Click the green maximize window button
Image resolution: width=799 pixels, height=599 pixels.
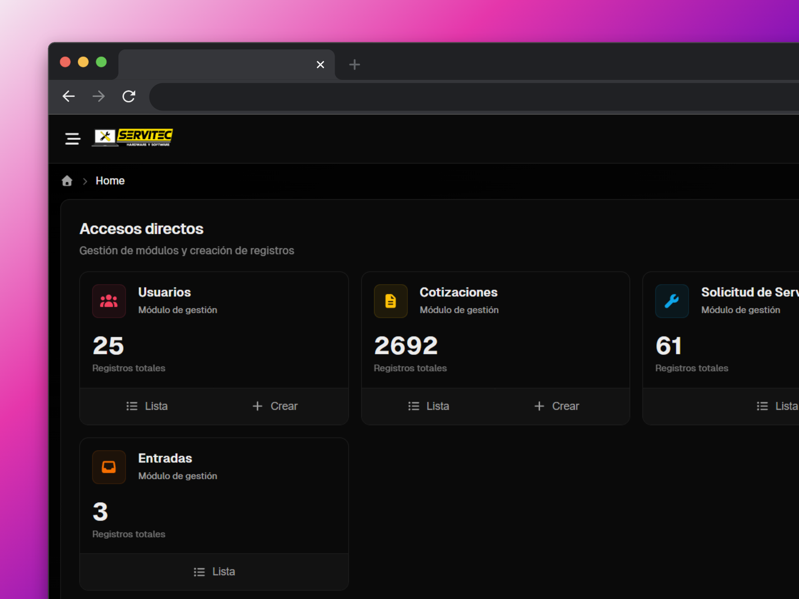101,62
